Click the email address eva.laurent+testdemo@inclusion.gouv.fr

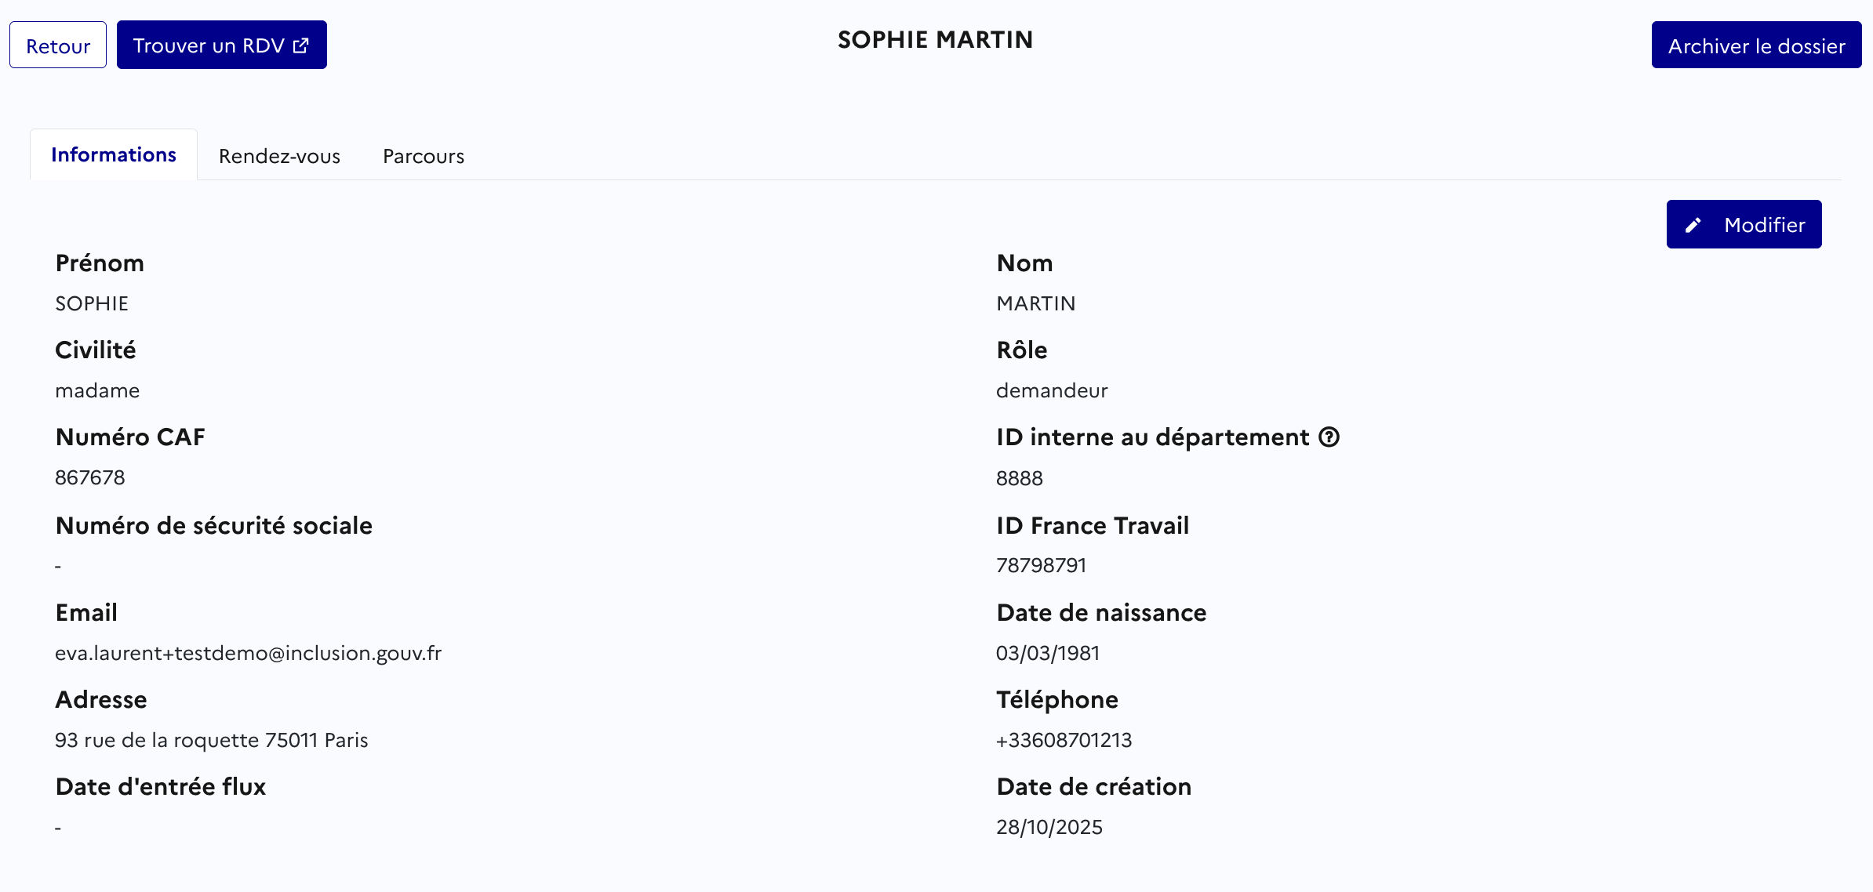tap(248, 653)
